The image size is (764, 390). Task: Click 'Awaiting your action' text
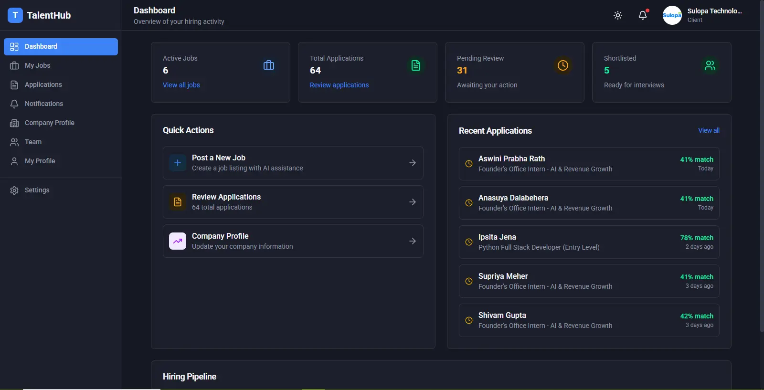pyautogui.click(x=487, y=85)
